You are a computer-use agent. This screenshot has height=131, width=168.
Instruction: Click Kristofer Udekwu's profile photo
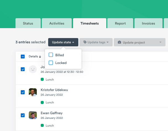[x=33, y=92]
